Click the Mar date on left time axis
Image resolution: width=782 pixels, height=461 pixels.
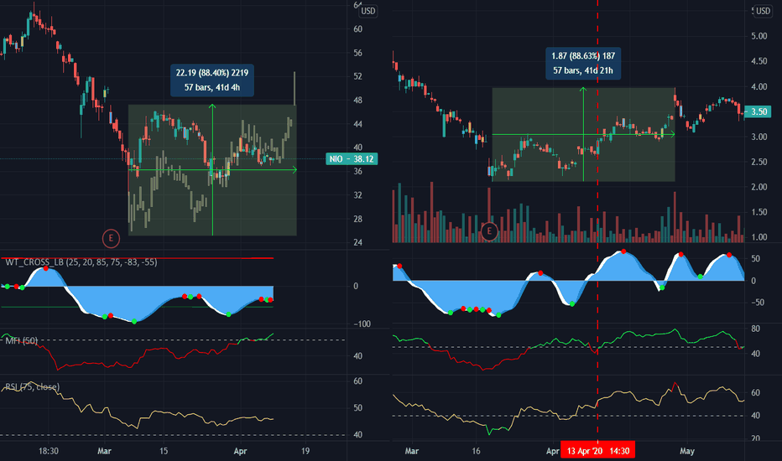[104, 451]
